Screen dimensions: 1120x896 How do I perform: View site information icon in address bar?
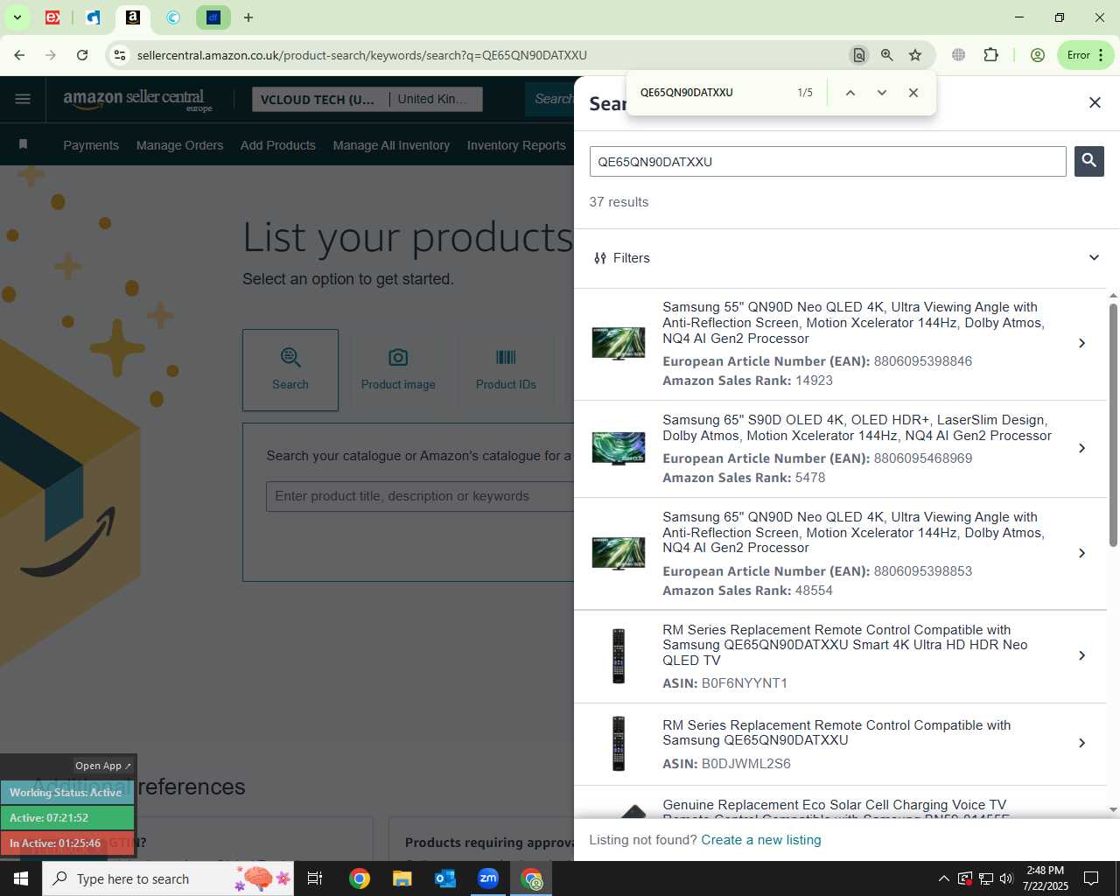click(x=120, y=55)
